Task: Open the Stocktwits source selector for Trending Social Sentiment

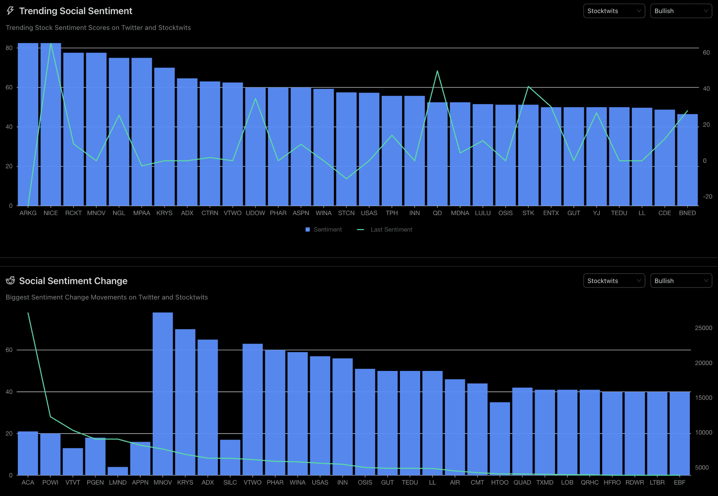Action: tap(614, 11)
